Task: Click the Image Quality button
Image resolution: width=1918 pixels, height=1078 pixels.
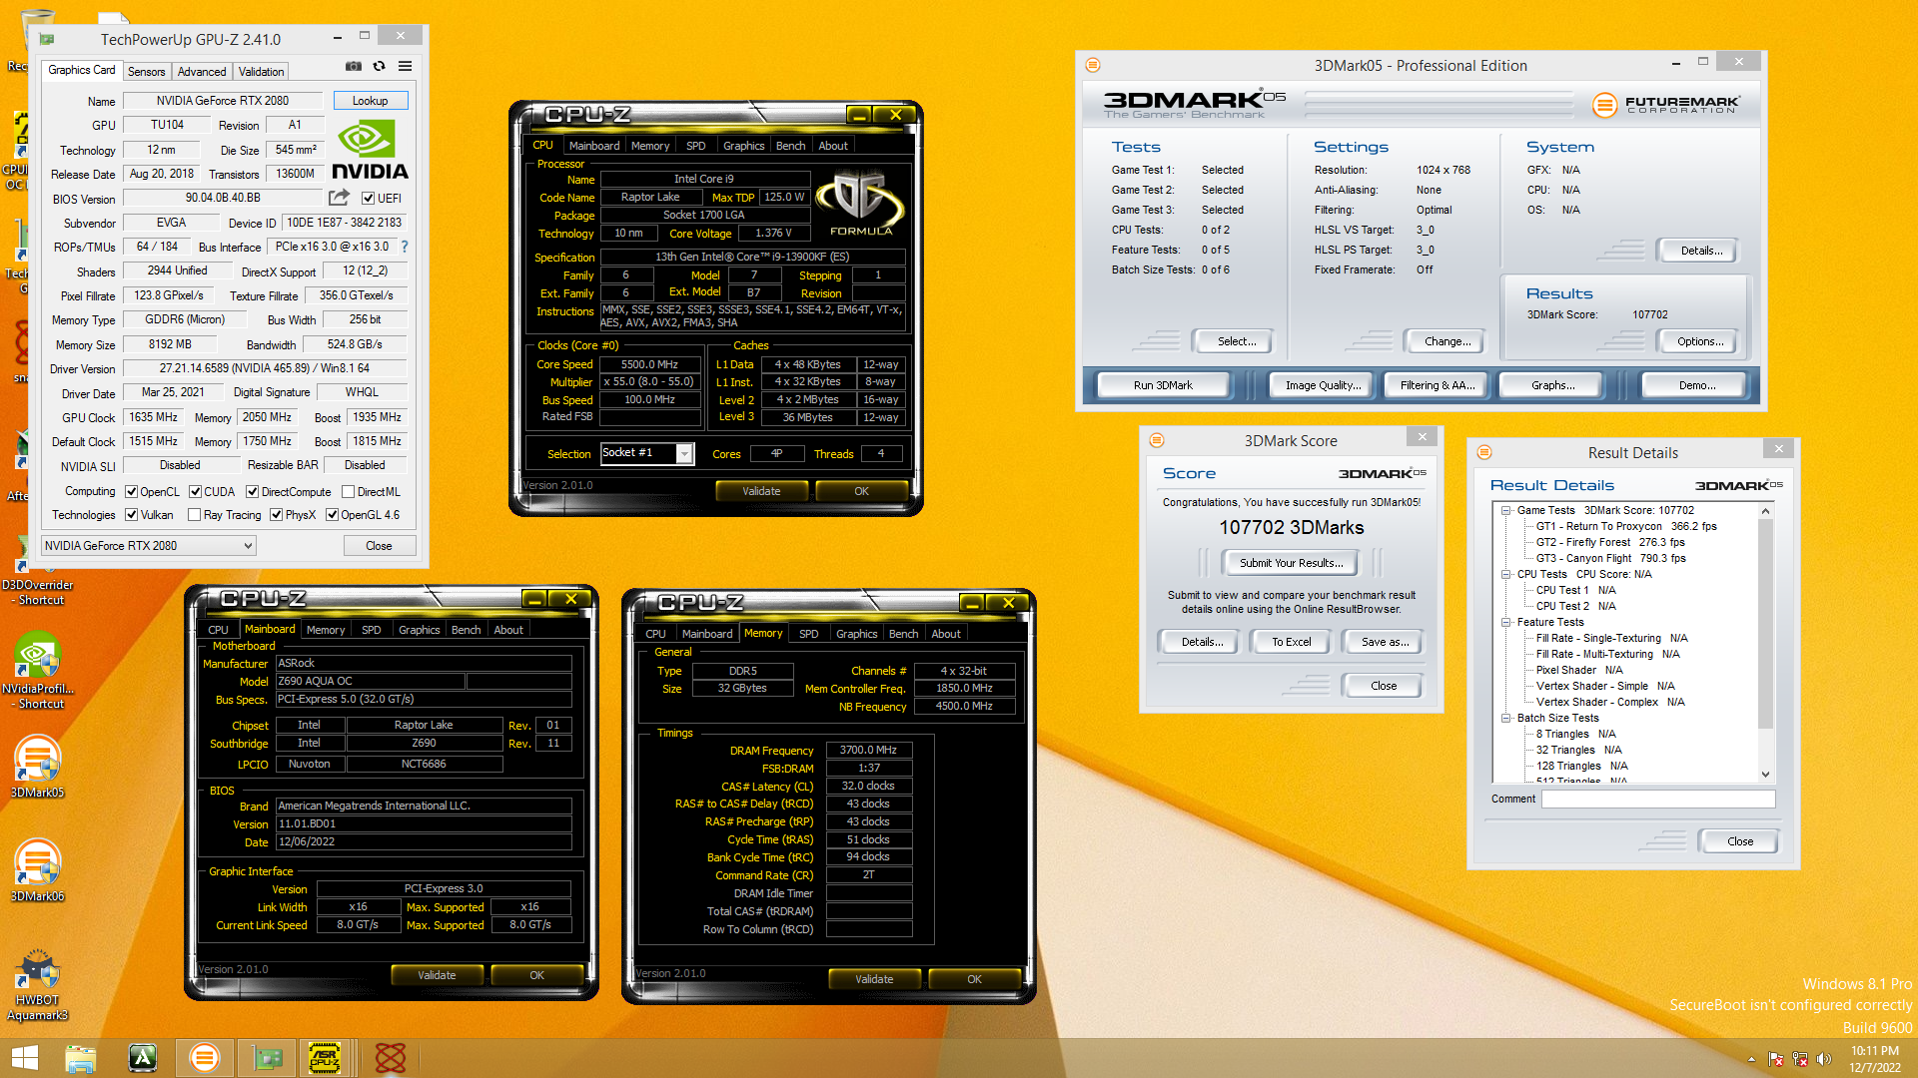Action: (1323, 385)
